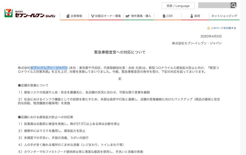This screenshot has width=246, height=155.
Task: Open the 企業情報 menu
Action: pos(74,16)
